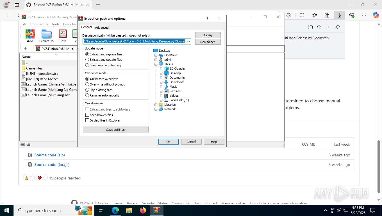Screen dimensions: 382x216
Task: Select Downloads folder in tree
Action: (x=177, y=82)
